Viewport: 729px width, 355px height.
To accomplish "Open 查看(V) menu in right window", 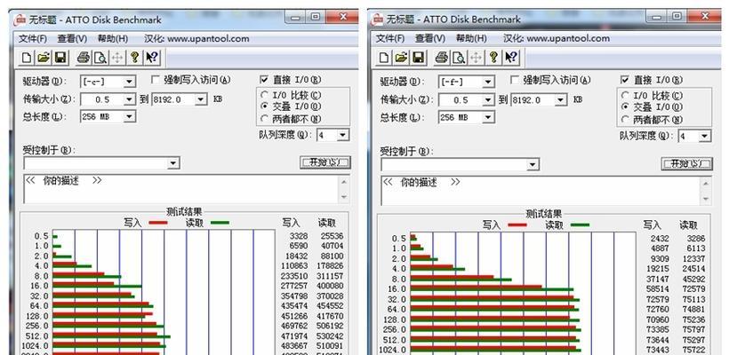I will pos(430,38).
